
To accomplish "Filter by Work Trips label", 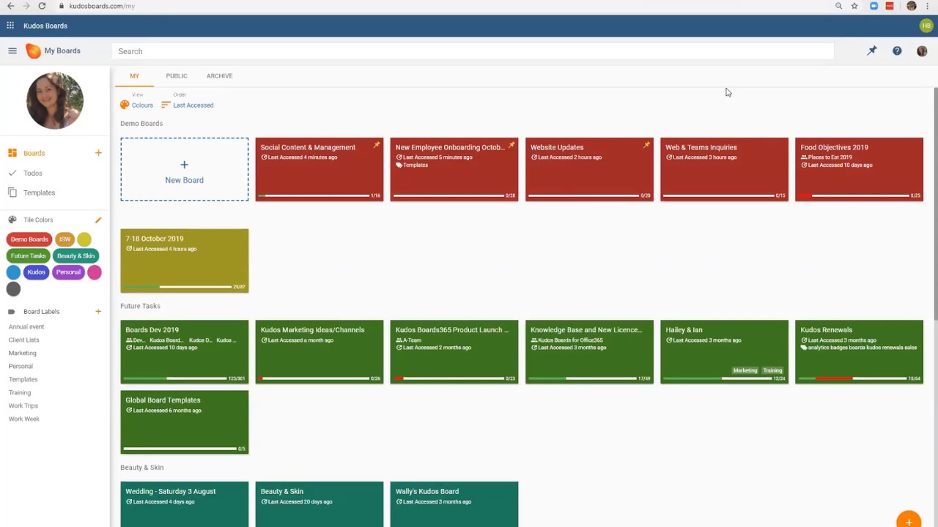I will [23, 406].
